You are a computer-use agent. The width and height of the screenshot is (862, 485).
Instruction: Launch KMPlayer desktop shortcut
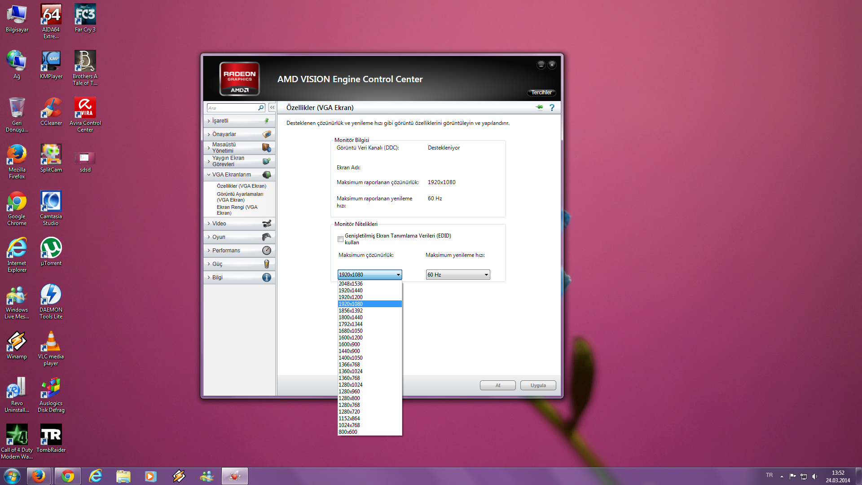click(x=51, y=65)
